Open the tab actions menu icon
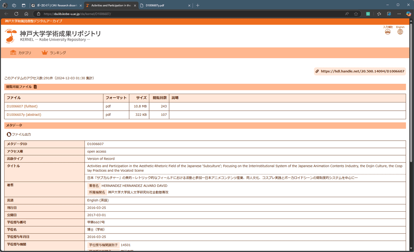The image size is (414, 252). (23, 5)
